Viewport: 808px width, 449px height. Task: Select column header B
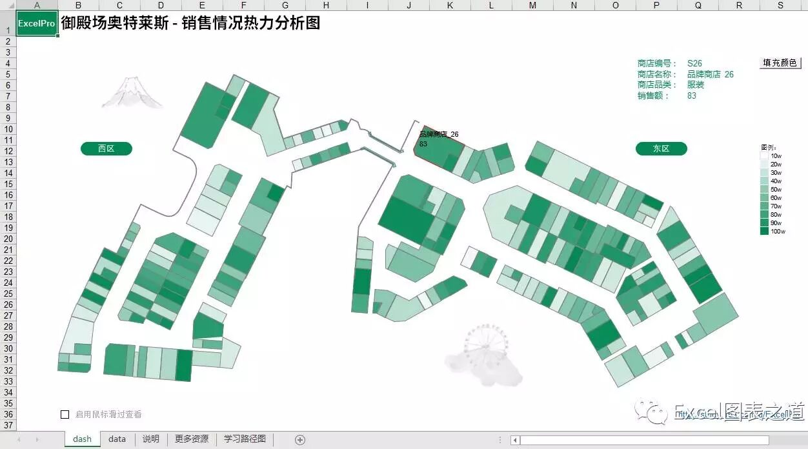pyautogui.click(x=78, y=5)
